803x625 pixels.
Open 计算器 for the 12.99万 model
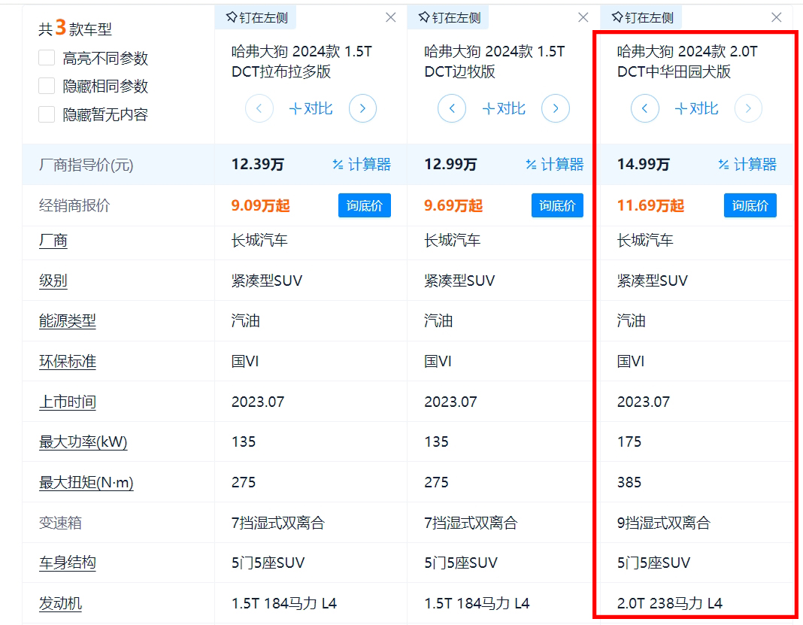(x=555, y=165)
